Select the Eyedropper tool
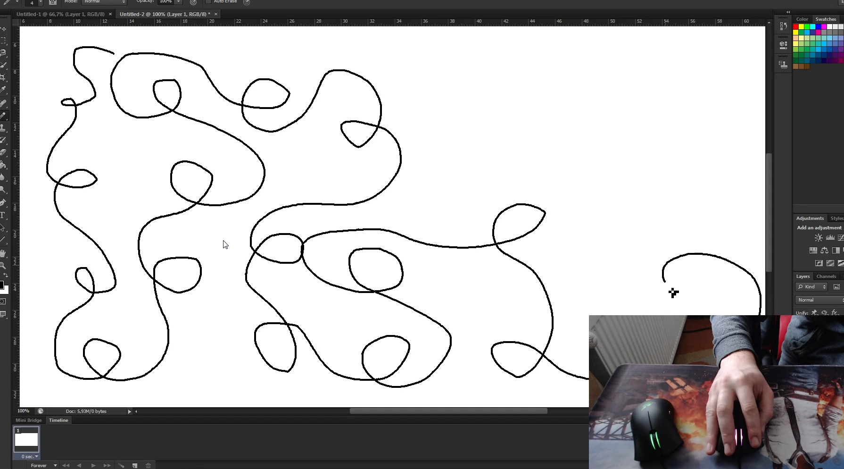The image size is (844, 469). tap(3, 90)
